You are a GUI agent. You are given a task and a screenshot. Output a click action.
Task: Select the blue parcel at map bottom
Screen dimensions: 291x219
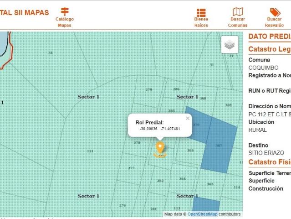click(206, 204)
